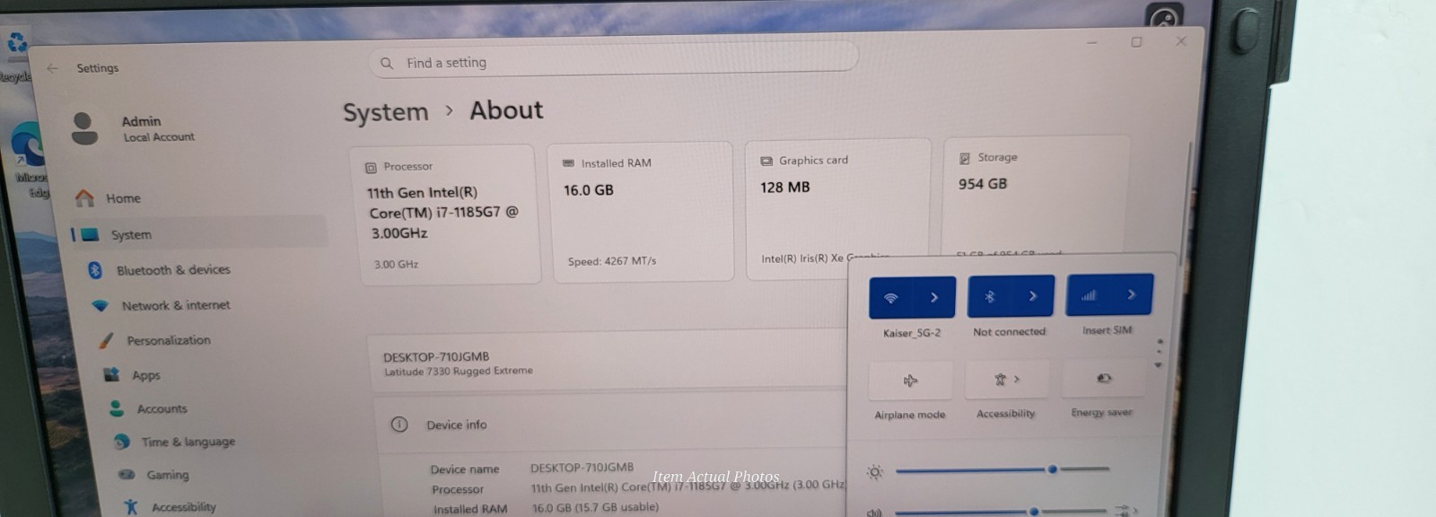Click the back arrow in Settings

(52, 68)
